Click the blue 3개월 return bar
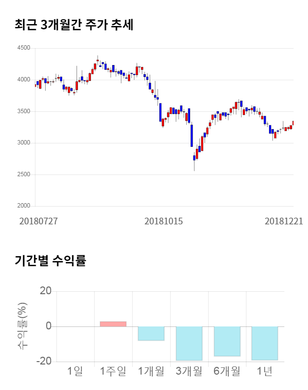 189,343
